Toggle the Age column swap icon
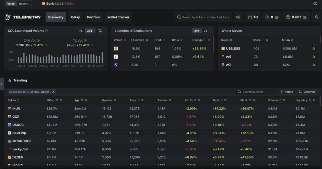This screenshot has width=322, height=169. pos(86,100)
